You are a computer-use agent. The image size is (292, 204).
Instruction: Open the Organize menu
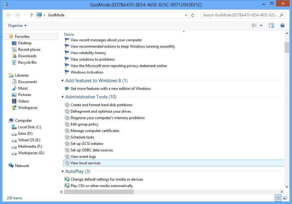(17, 26)
